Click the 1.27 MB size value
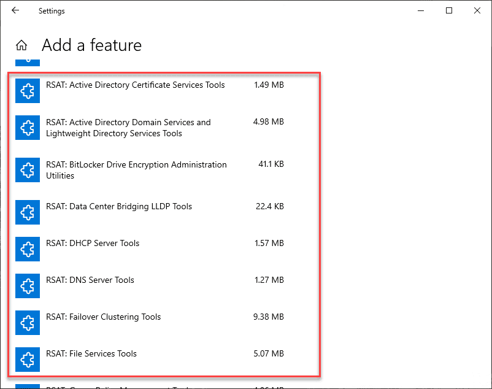 click(269, 280)
